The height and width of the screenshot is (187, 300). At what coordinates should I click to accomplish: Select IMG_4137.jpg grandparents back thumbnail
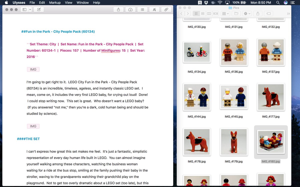pyautogui.click(x=271, y=52)
